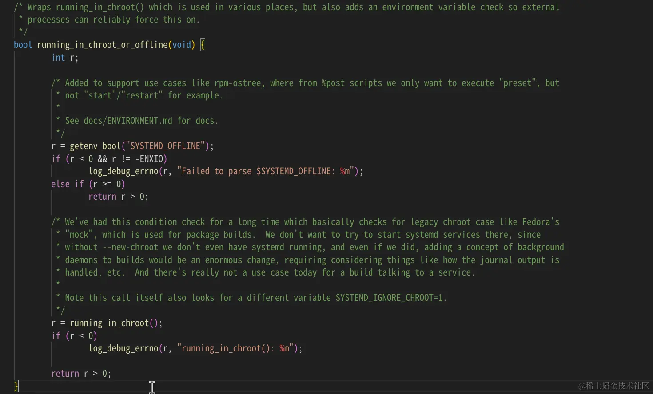
Task: Click the else keyword
Action: click(x=60, y=184)
